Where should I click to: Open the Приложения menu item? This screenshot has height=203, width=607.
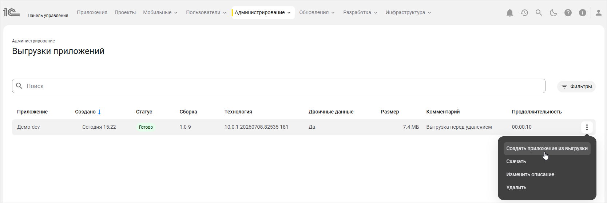[x=92, y=12]
